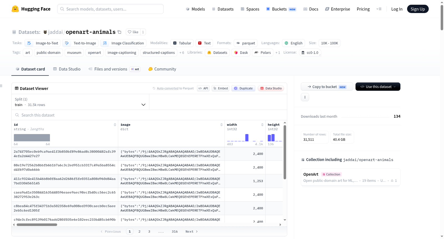The image size is (444, 239).
Task: Open the Files and versions tab
Action: click(114, 69)
